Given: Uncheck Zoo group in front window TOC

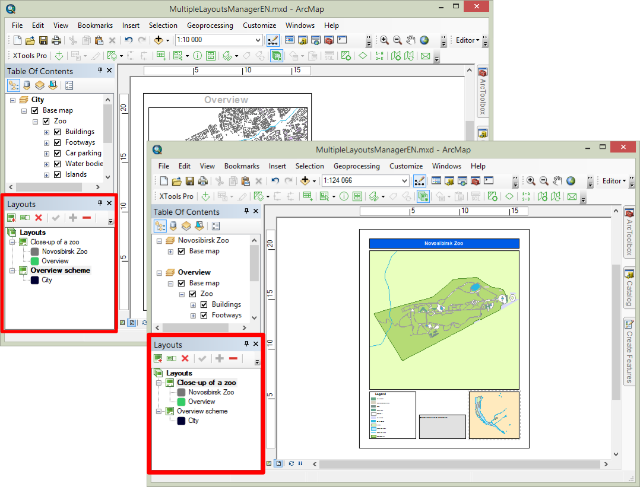Looking at the screenshot, I should [x=192, y=294].
